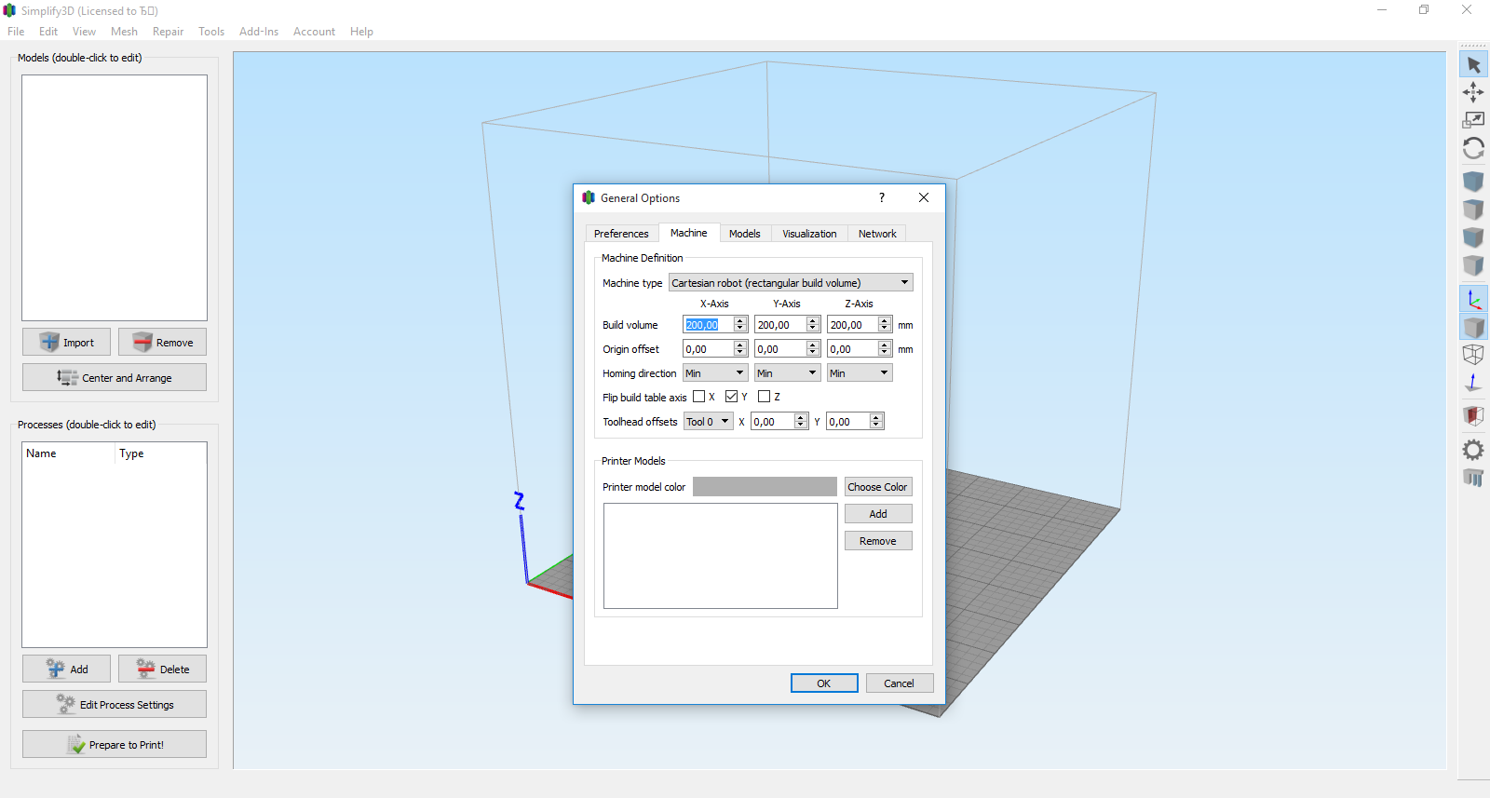Step the X-Axis origin offset spinner
Viewport: 1490px width, 798px height.
coord(740,348)
